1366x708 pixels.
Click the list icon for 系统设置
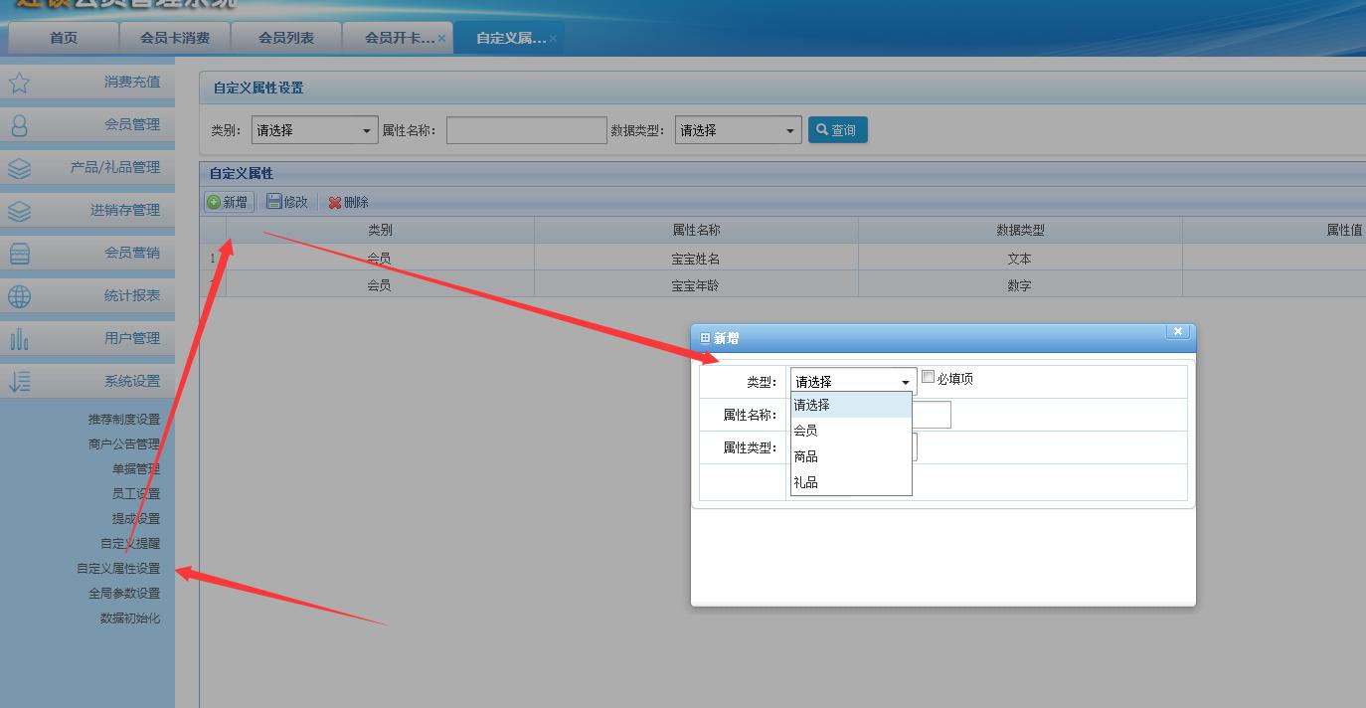tap(19, 382)
